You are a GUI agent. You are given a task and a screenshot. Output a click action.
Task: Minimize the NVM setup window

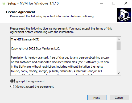coord(102,3)
